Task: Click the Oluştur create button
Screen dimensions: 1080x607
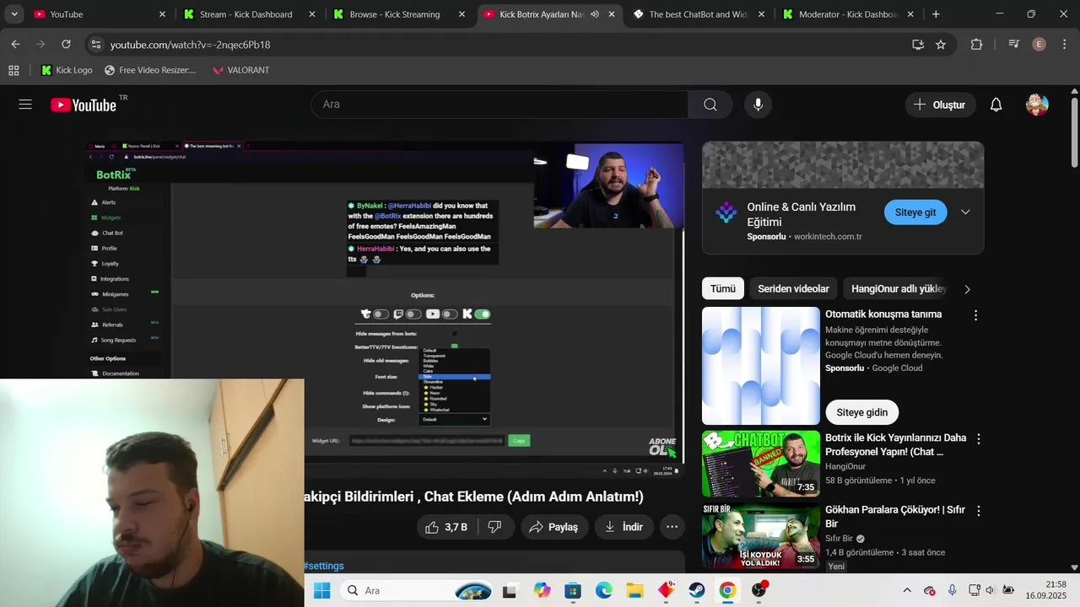Action: pyautogui.click(x=940, y=105)
